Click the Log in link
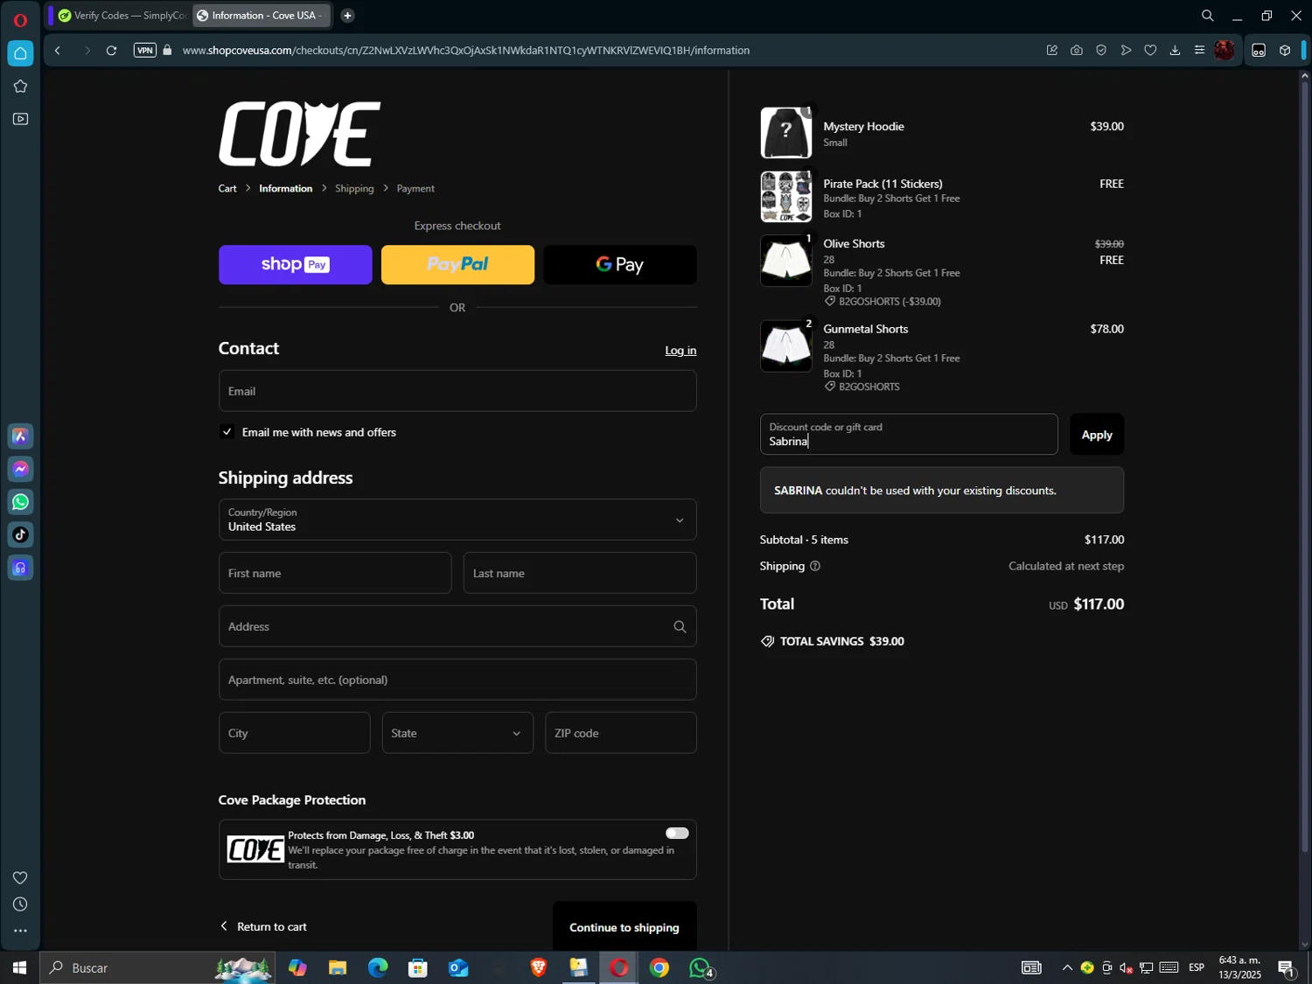Image resolution: width=1312 pixels, height=984 pixels. (x=680, y=350)
